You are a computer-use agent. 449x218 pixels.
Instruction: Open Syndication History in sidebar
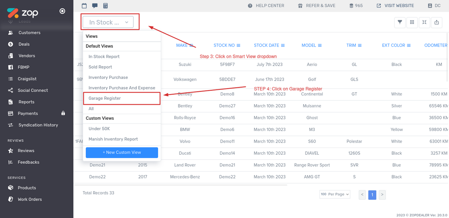38,125
